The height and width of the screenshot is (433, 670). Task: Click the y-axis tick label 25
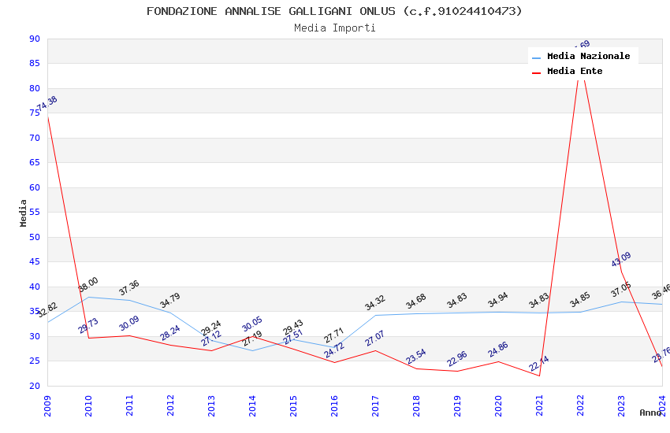[x=35, y=361]
